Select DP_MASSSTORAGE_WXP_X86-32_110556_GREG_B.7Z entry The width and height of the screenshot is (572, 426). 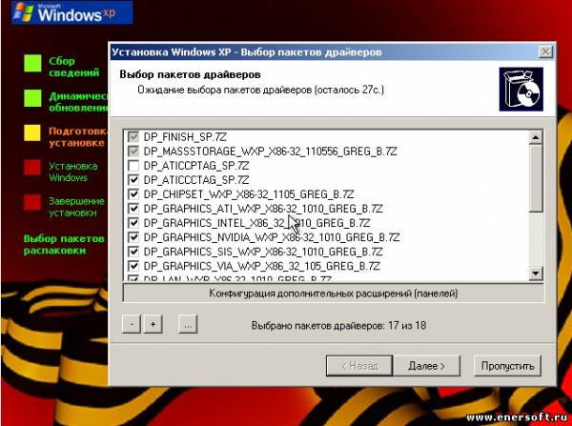click(x=271, y=152)
